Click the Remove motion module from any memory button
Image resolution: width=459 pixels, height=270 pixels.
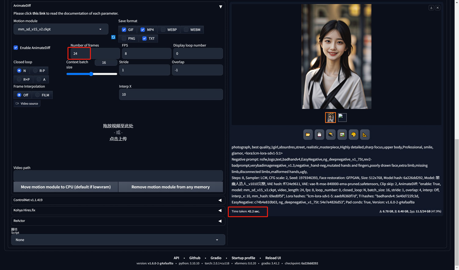[170, 187]
